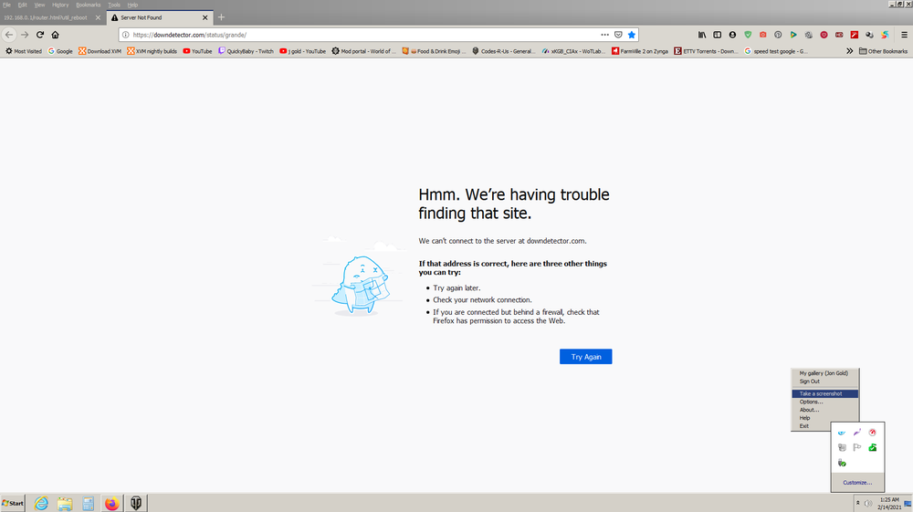913x512 pixels.
Task: Click the red gauge tray icon
Action: click(872, 433)
